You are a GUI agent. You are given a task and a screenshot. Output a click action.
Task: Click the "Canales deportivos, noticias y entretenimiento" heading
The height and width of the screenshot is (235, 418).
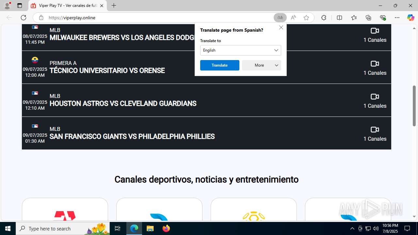(x=206, y=179)
